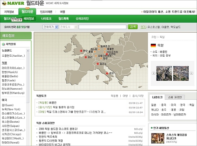Click the 런던 map marker
The width and height of the screenshot is (197, 146).
pyautogui.click(x=81, y=51)
